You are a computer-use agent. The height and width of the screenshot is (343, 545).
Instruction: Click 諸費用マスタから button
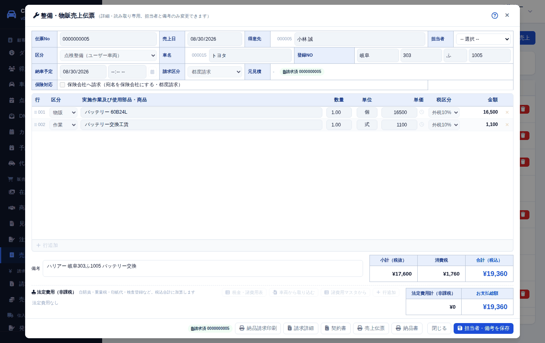[345, 292]
